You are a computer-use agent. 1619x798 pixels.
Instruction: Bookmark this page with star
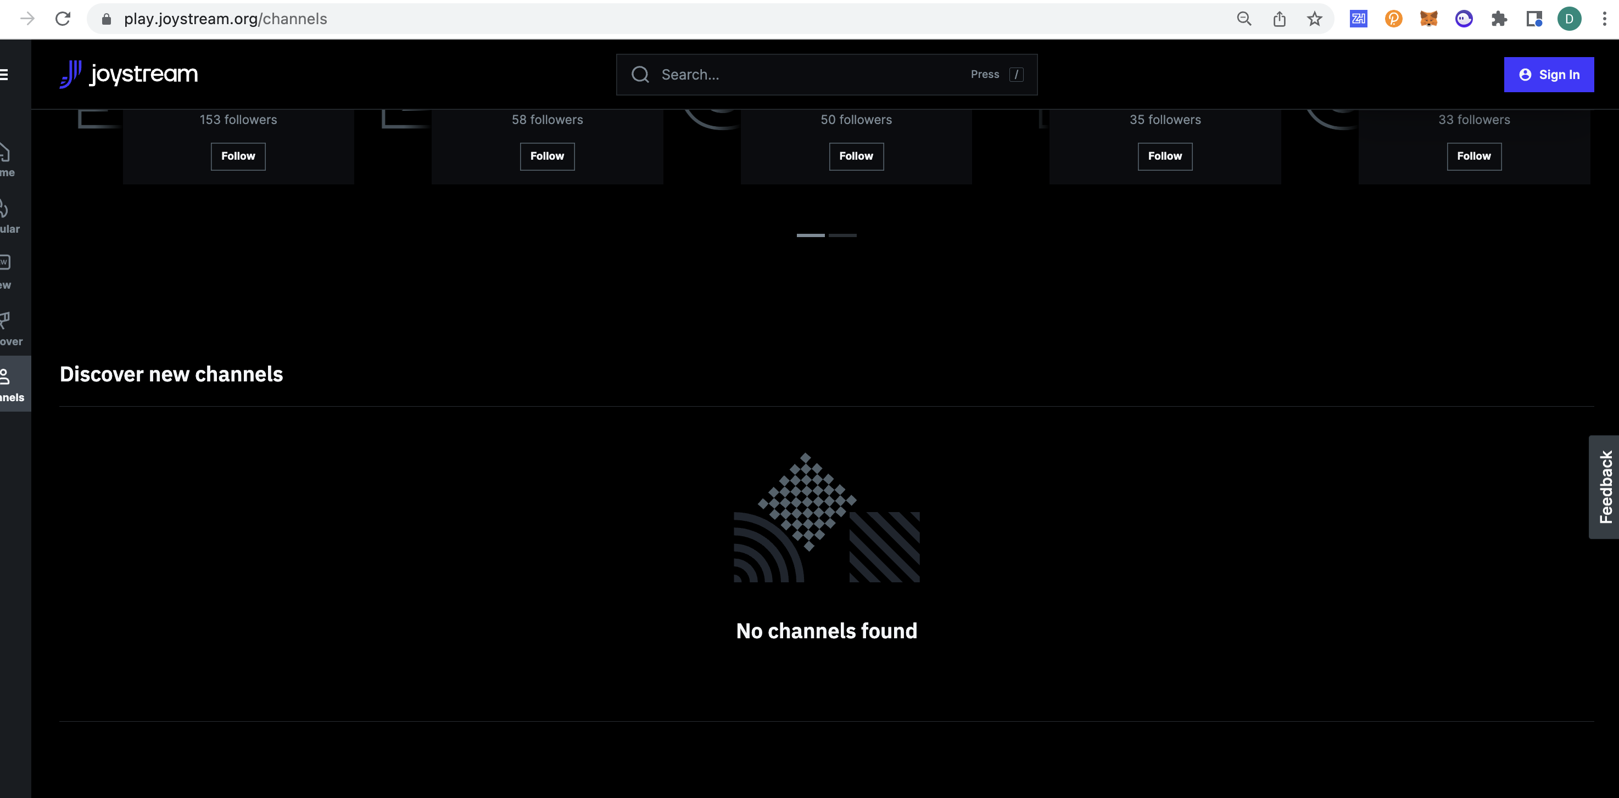click(1314, 19)
